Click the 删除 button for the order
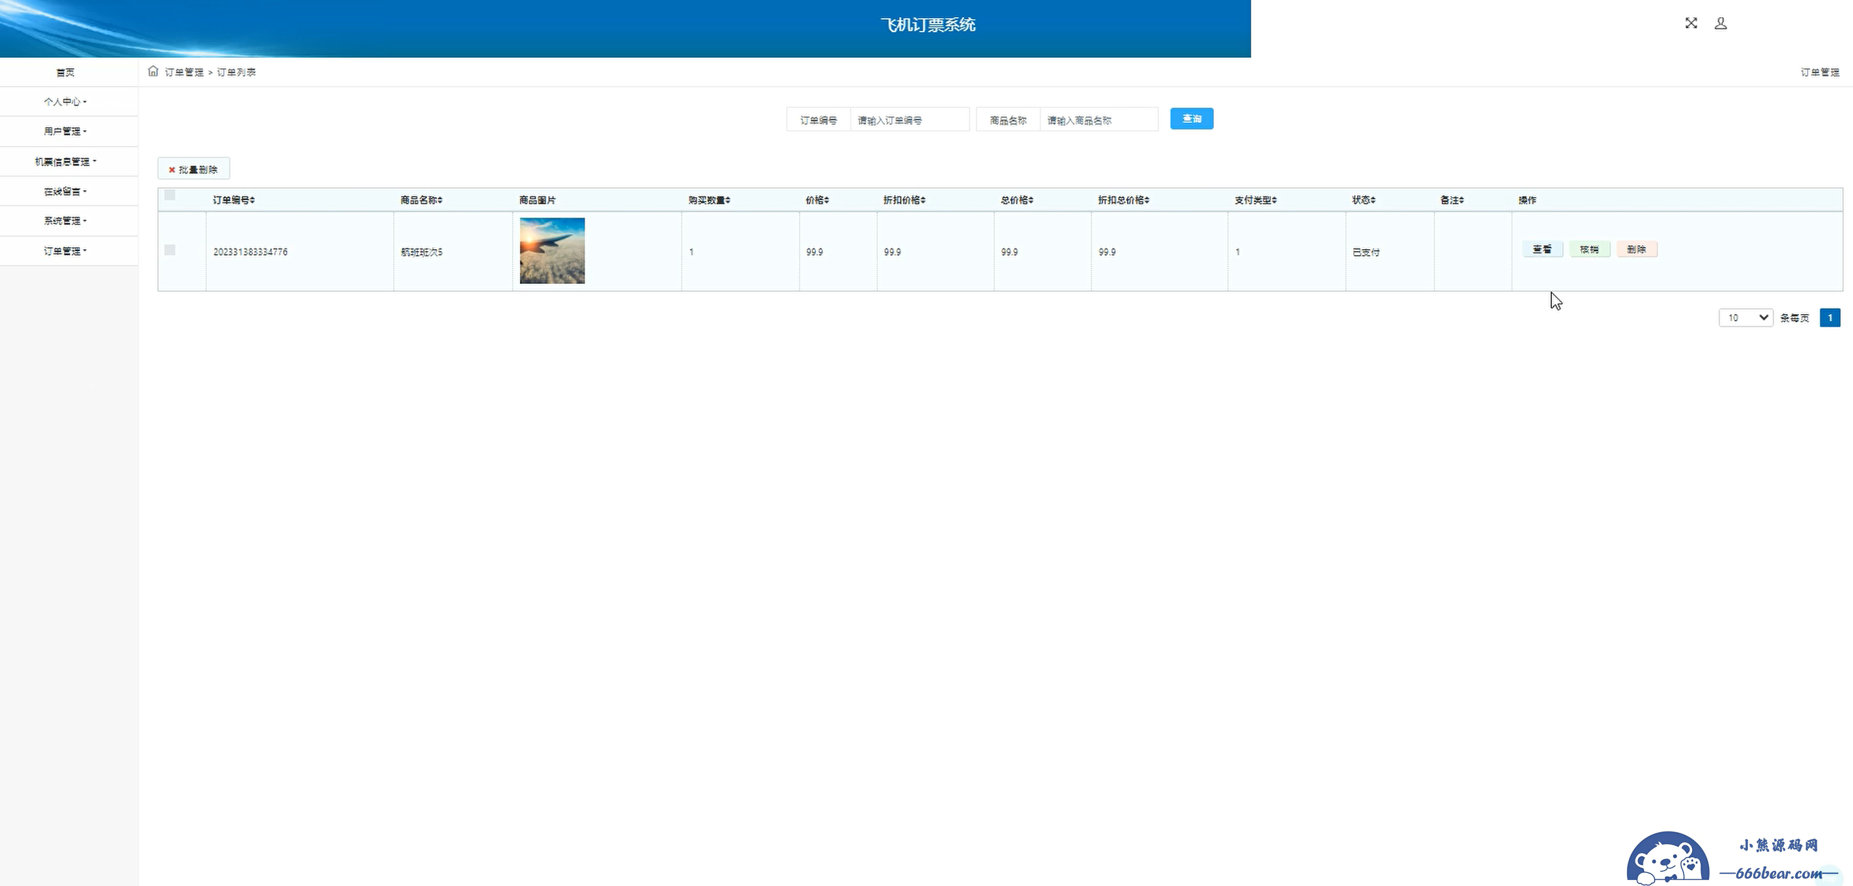Viewport: 1853px width, 886px height. (1636, 249)
